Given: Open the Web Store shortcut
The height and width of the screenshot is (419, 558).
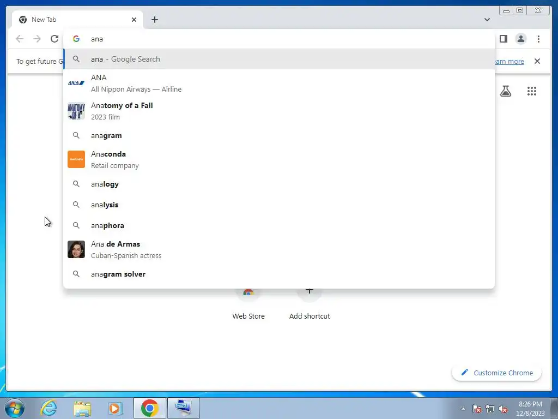Looking at the screenshot, I should pos(248,304).
